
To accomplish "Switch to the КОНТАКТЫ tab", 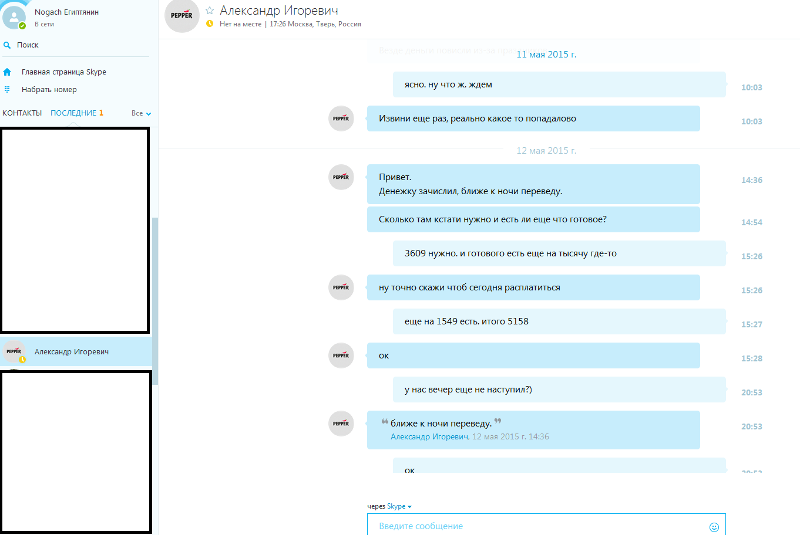I will coord(22,113).
